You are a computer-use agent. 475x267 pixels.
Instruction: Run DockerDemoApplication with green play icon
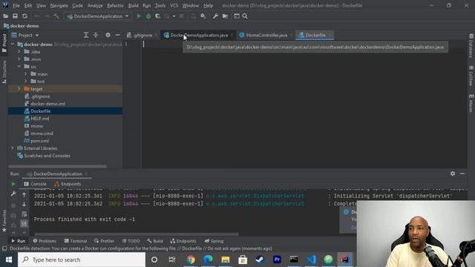139,16
